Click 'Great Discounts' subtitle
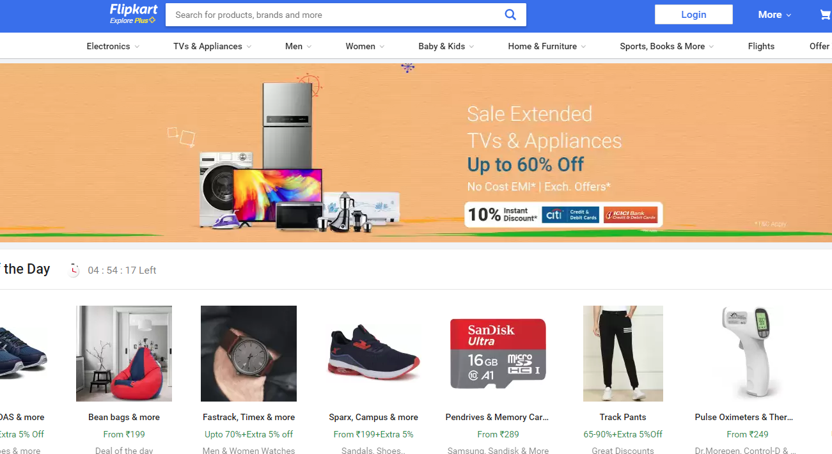The image size is (832, 454). click(x=623, y=450)
